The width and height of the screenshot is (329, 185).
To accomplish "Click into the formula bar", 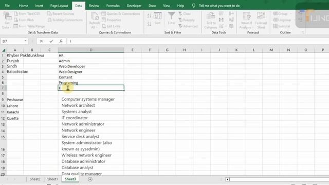I will pos(197,41).
